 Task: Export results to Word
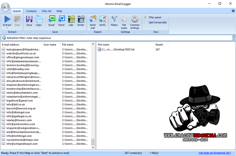click(x=61, y=19)
